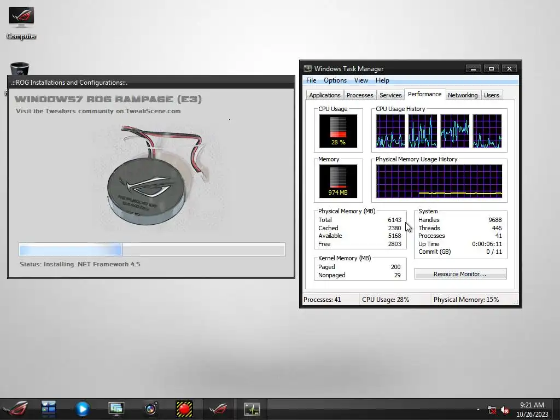Click the Memory 974 MB gauge
560x420 pixels.
click(338, 181)
